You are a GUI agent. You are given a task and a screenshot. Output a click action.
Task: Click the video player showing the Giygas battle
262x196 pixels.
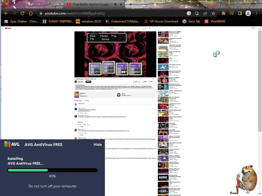coord(115,54)
